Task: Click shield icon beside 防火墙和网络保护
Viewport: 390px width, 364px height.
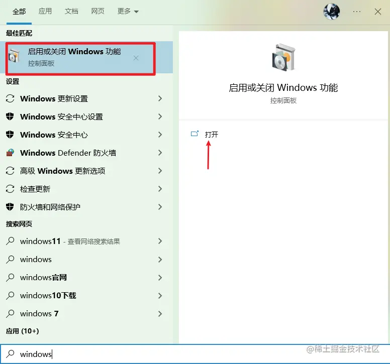Action: click(10, 206)
